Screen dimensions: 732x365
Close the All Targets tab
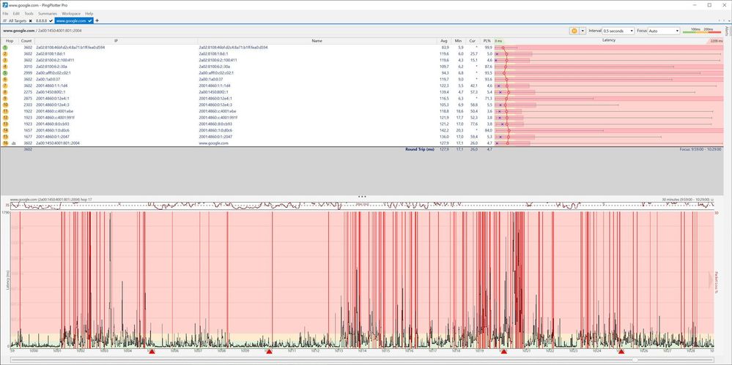pos(31,20)
